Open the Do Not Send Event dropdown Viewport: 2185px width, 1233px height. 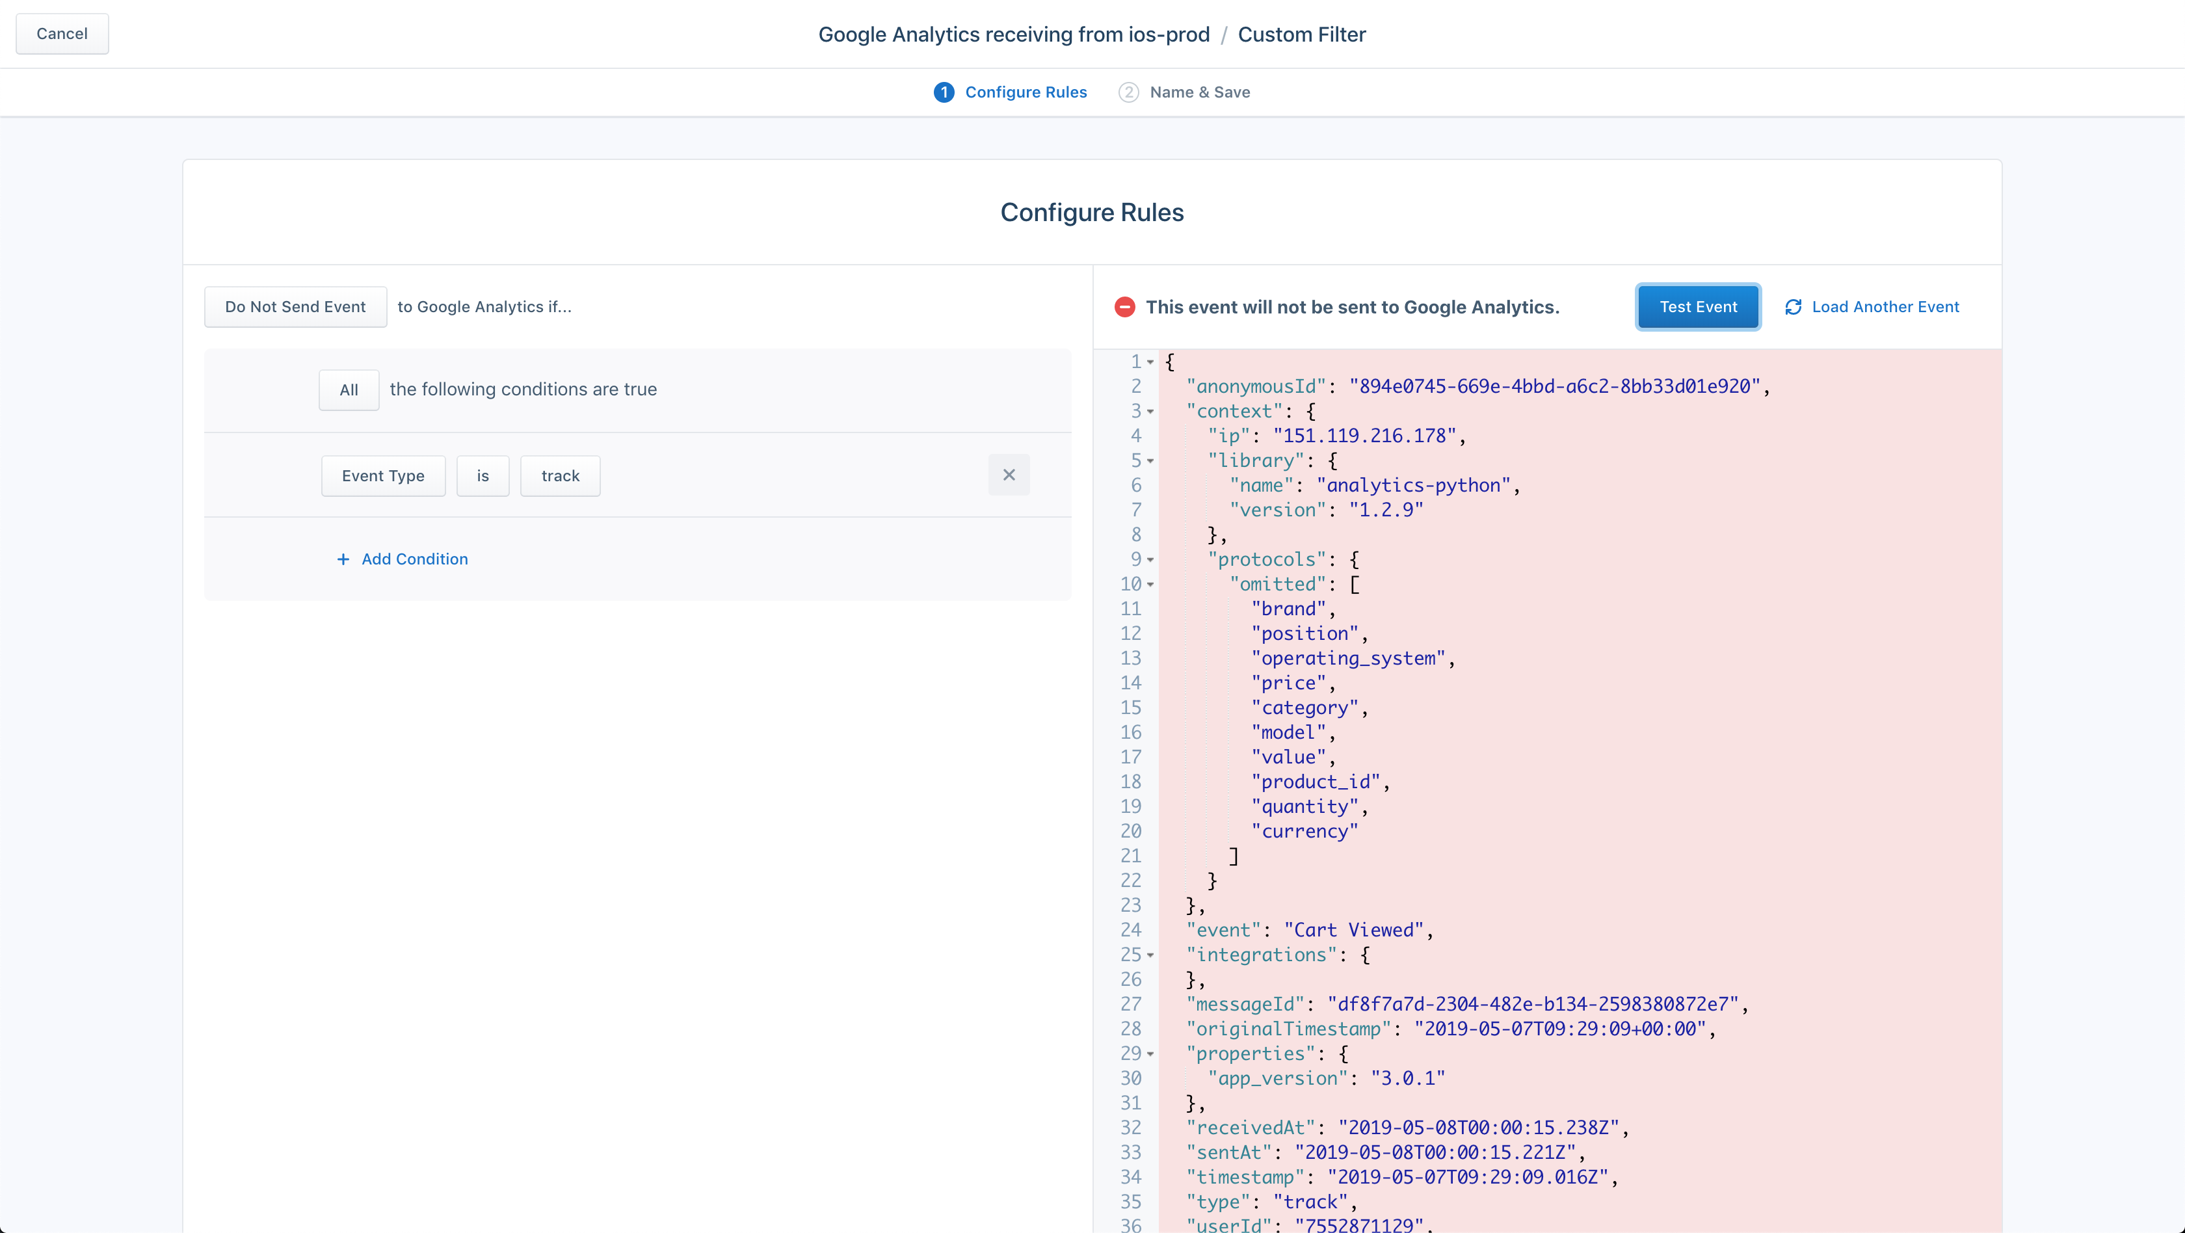(295, 307)
